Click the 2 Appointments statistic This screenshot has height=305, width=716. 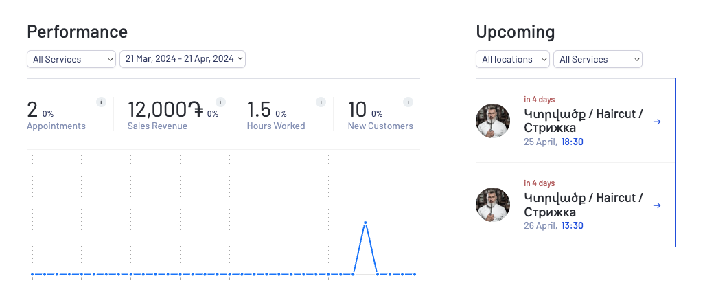[x=32, y=110]
